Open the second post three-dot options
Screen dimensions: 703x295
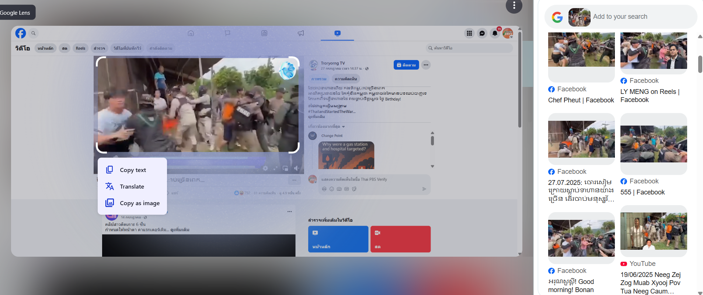tap(289, 211)
